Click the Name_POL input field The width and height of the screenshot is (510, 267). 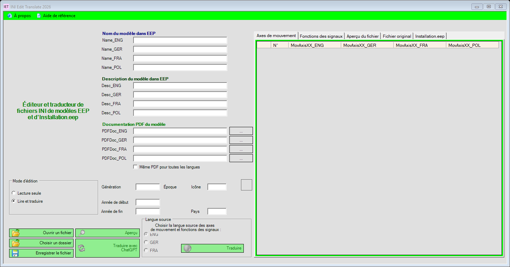pyautogui.click(x=180, y=67)
